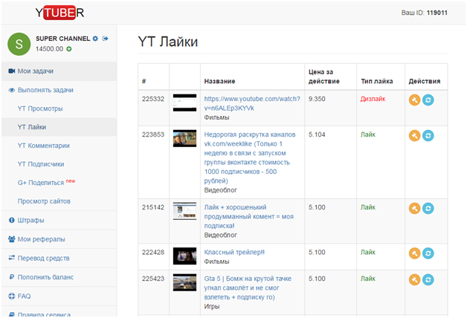Click the red Дизлайк label
467x318 pixels.
click(373, 99)
